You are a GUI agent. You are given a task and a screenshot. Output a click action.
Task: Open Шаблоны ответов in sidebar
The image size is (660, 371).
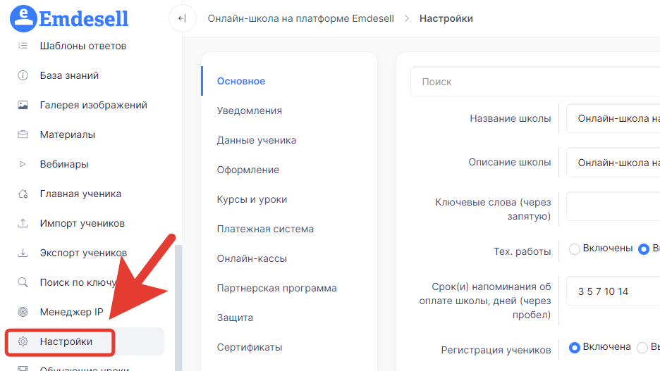[83, 46]
